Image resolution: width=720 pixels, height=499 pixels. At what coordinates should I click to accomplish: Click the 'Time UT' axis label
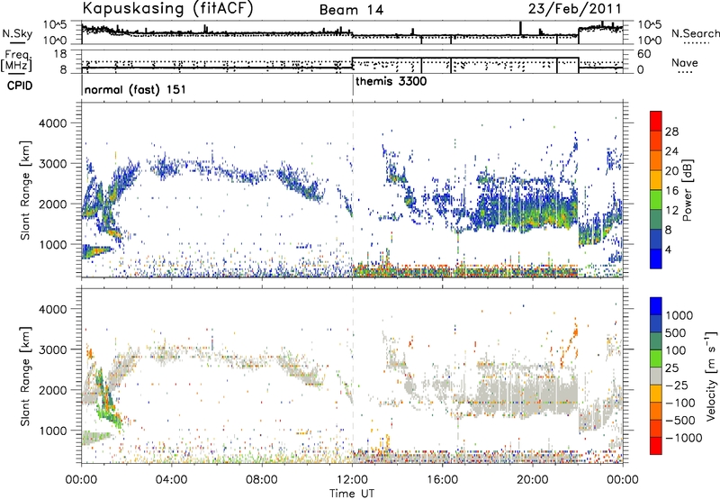pos(352,494)
